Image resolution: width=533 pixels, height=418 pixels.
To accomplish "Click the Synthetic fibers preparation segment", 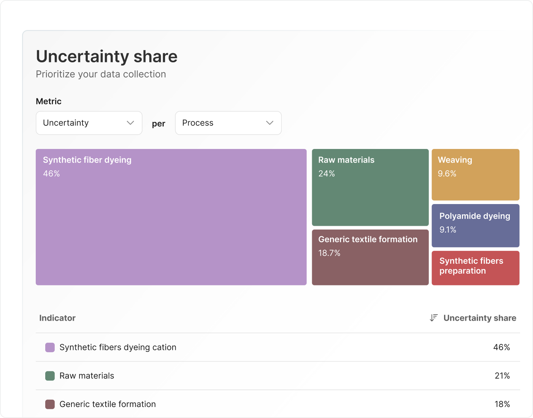I will 475,268.
